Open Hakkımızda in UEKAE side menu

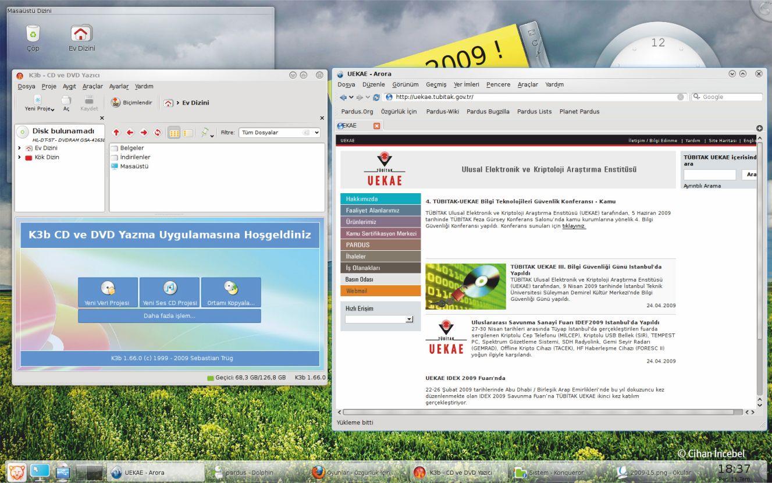coord(380,199)
